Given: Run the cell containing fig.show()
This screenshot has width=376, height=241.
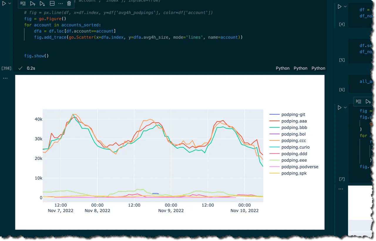Looking at the screenshot, I should coord(4,4).
